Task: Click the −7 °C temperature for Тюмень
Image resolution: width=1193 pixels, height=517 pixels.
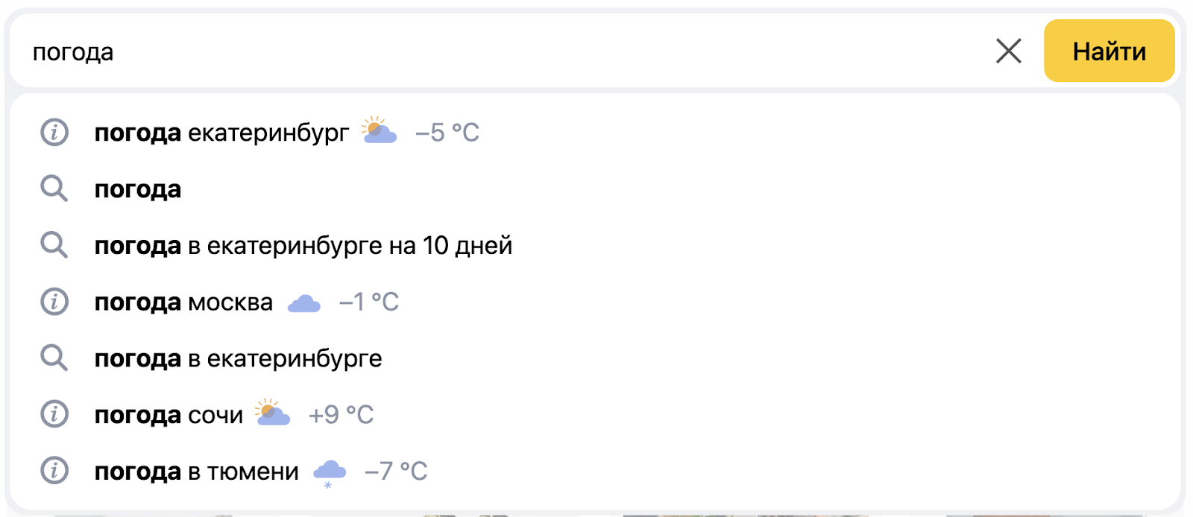Action: coord(396,471)
